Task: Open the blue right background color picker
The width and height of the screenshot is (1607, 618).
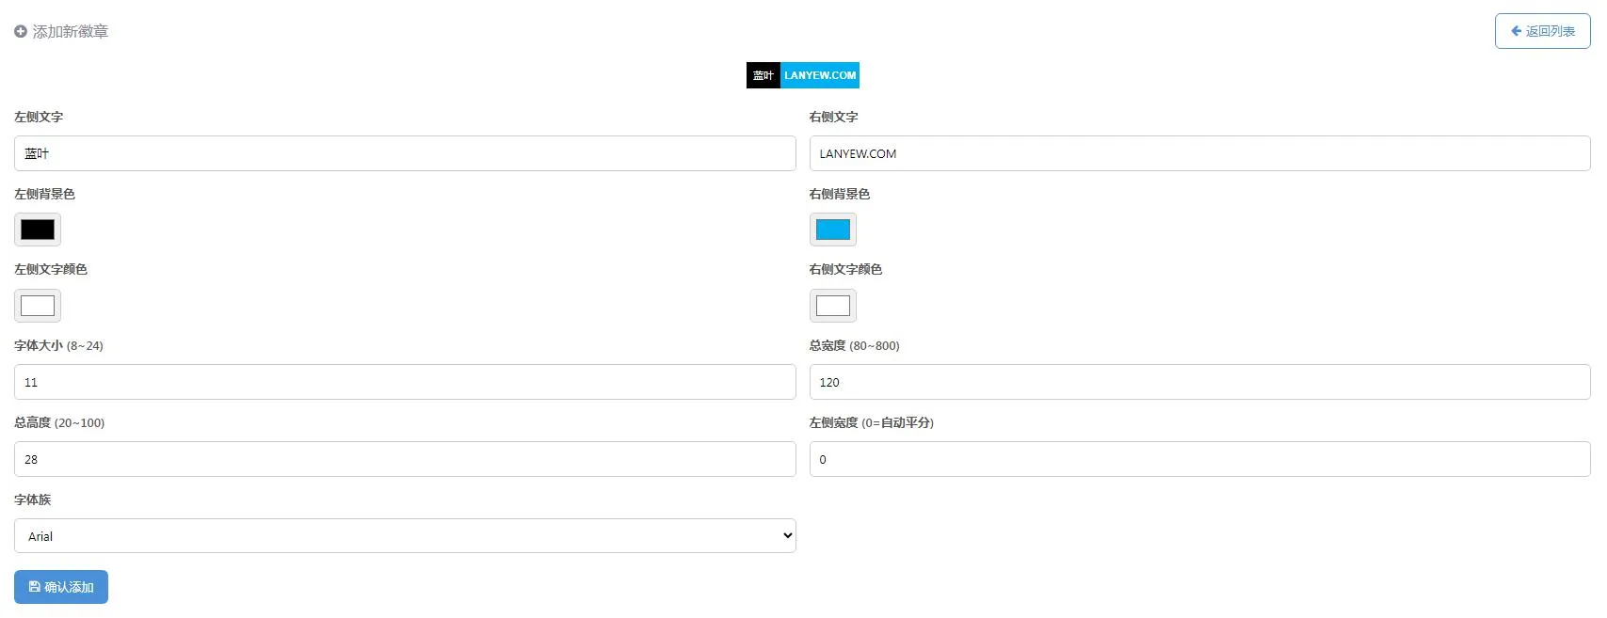Action: point(833,230)
